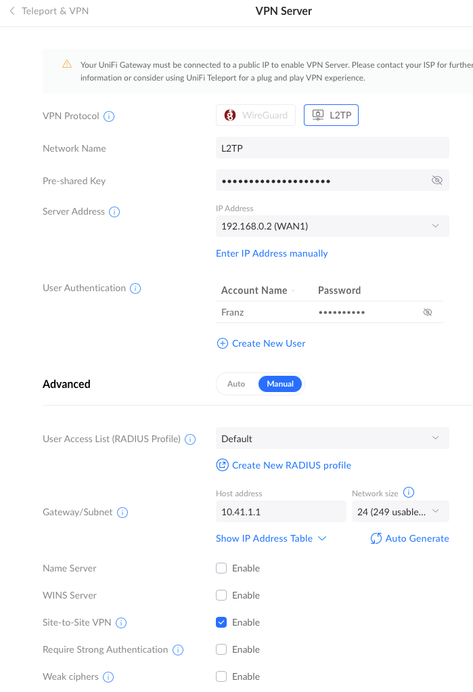Image resolution: width=473 pixels, height=692 pixels.
Task: Open the Server IP Address dropdown
Action: (x=332, y=226)
